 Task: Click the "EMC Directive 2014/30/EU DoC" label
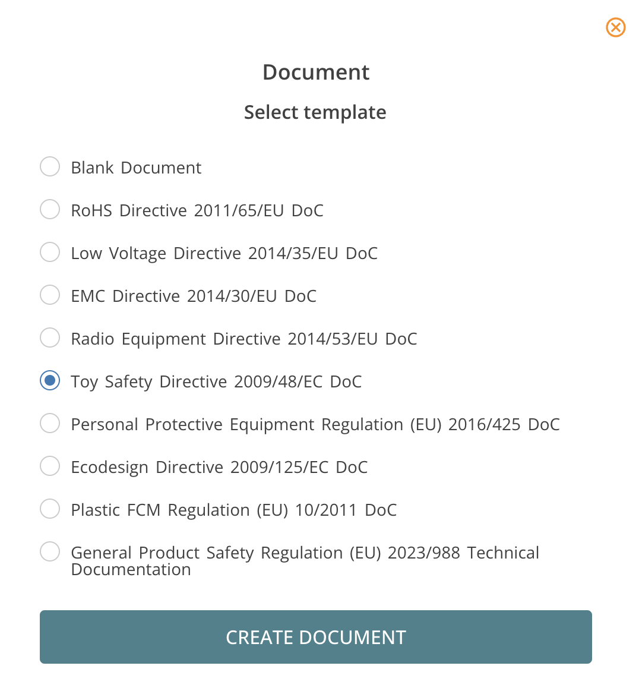coord(194,296)
